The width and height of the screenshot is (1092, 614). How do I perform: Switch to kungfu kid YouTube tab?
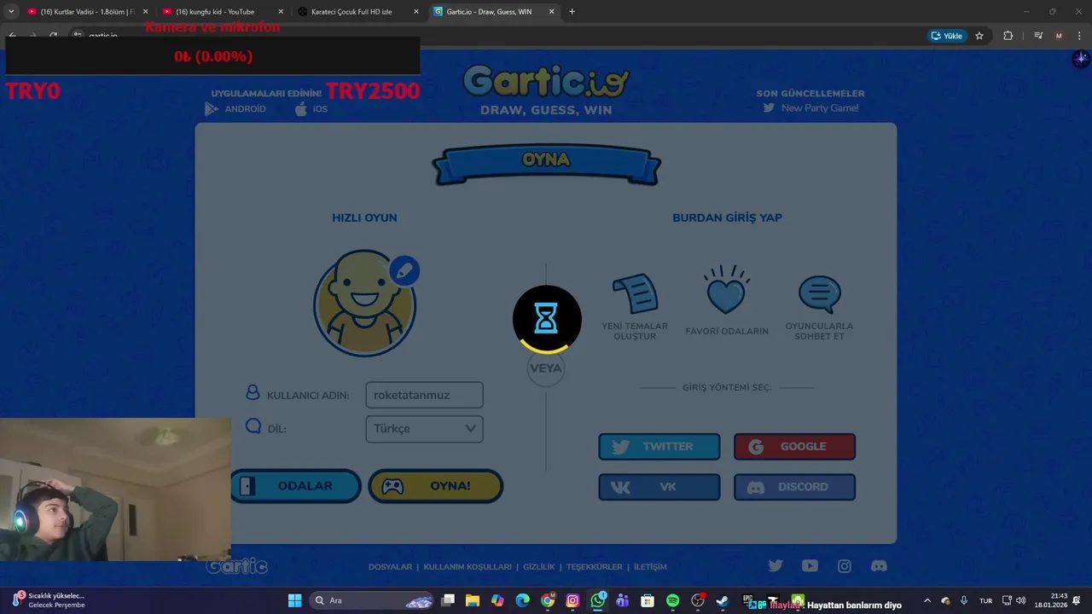tap(223, 12)
